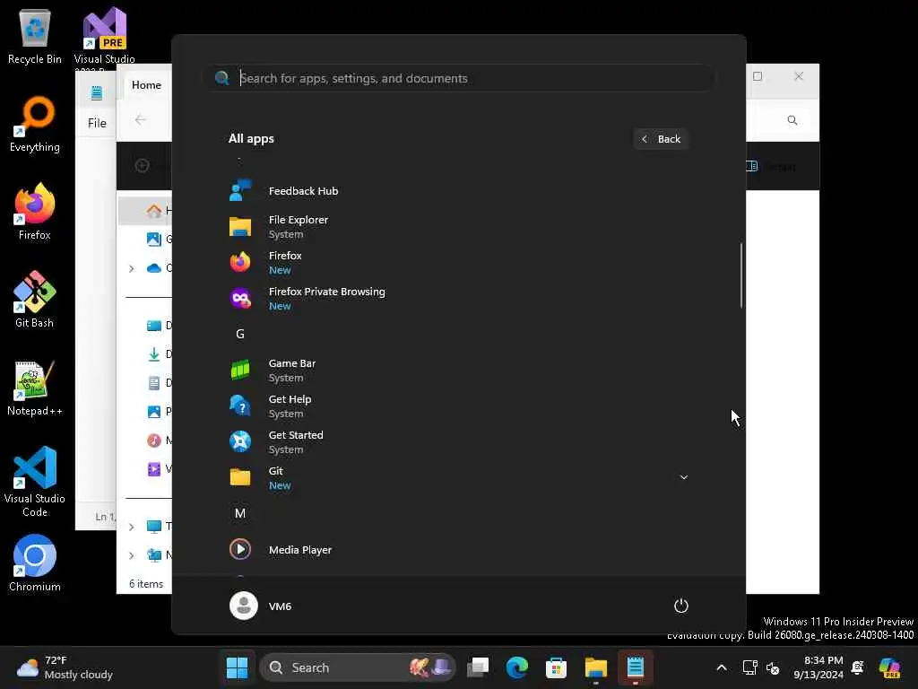Go Back from All apps
918x689 pixels.
(x=661, y=139)
